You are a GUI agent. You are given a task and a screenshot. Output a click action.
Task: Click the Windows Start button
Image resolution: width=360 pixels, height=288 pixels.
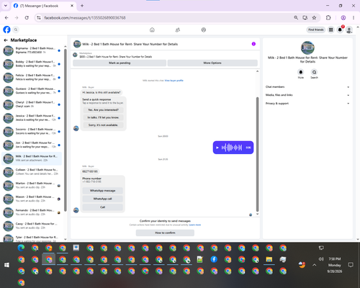click(6, 265)
